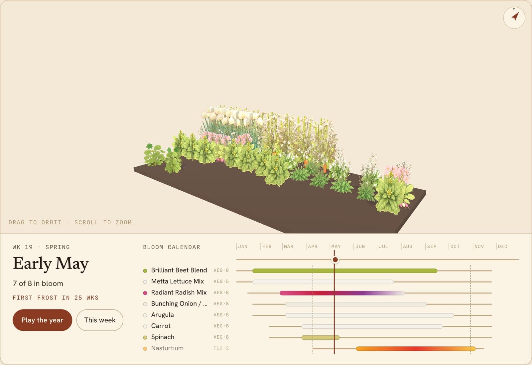532x365 pixels.
Task: Click the Metta Lettuce Mix season bar
Action: 323,282
